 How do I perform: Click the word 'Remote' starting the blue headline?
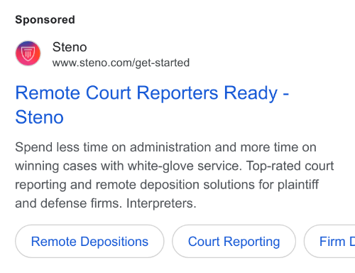pos(48,93)
